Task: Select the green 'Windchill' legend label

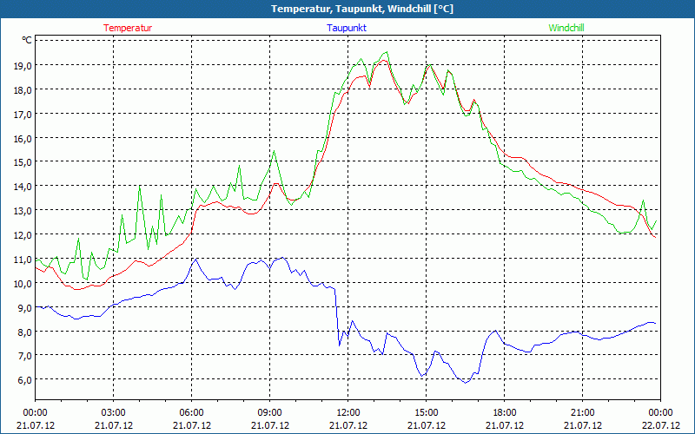Action: [x=566, y=28]
